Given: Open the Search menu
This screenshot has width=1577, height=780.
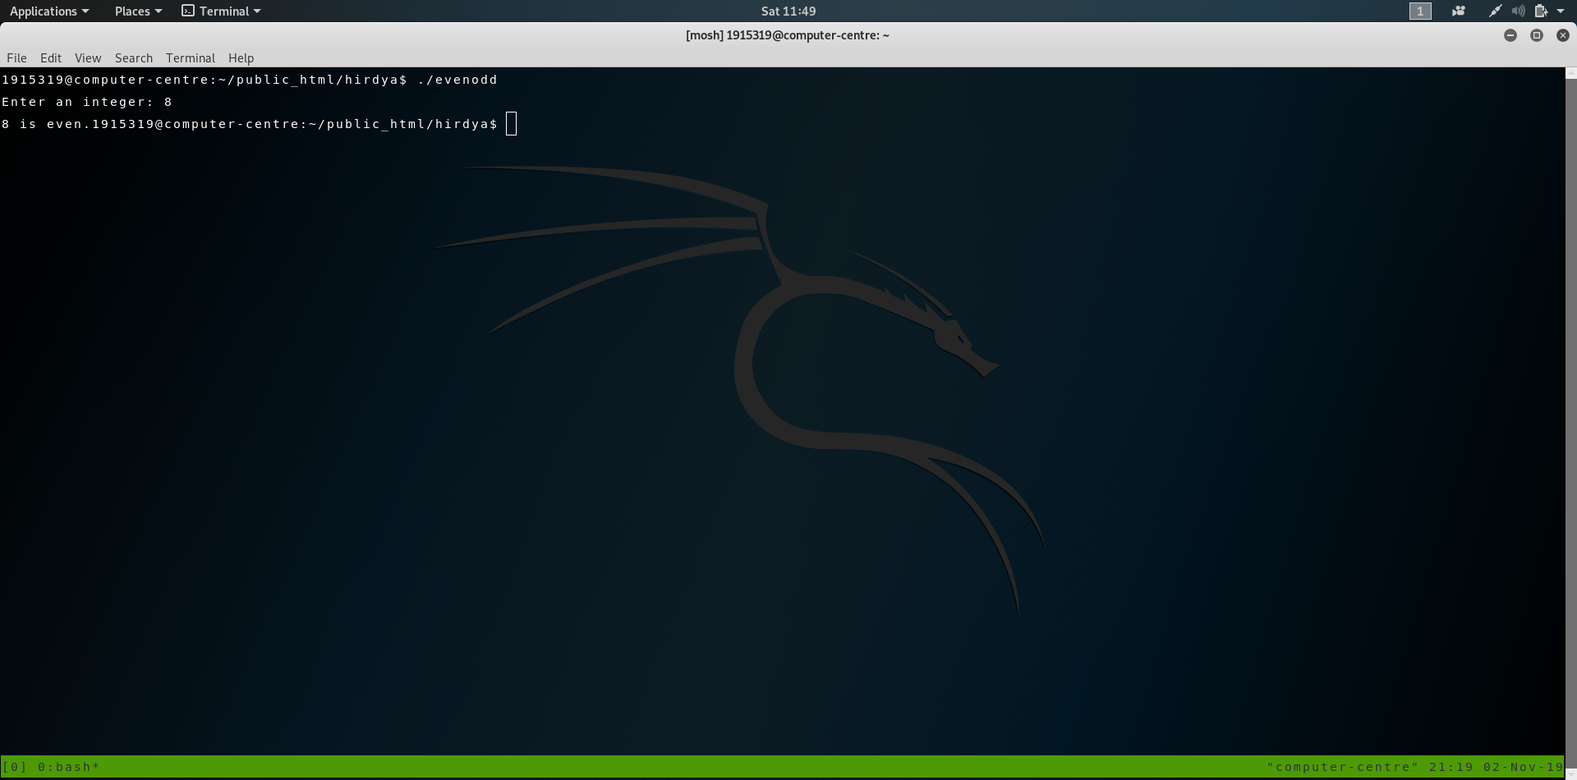Looking at the screenshot, I should point(134,57).
